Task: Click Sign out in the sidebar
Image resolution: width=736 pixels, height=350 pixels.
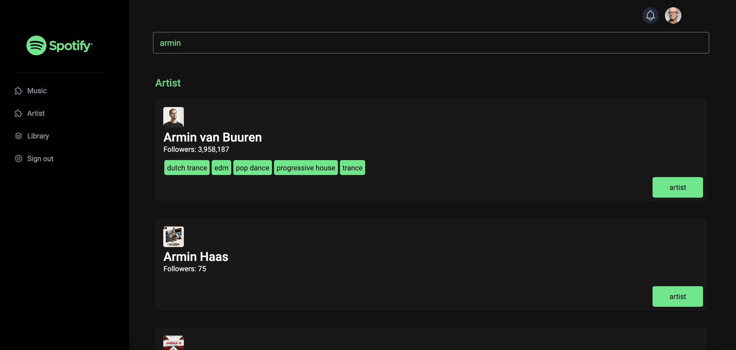Action: click(x=40, y=159)
